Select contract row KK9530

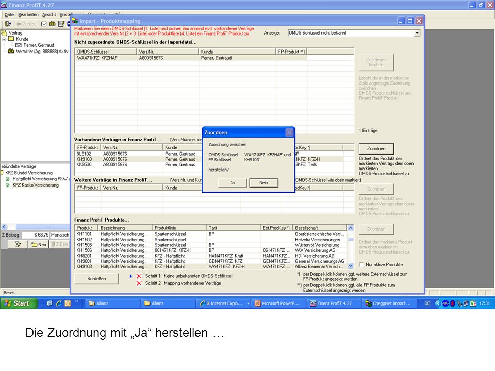click(x=138, y=164)
